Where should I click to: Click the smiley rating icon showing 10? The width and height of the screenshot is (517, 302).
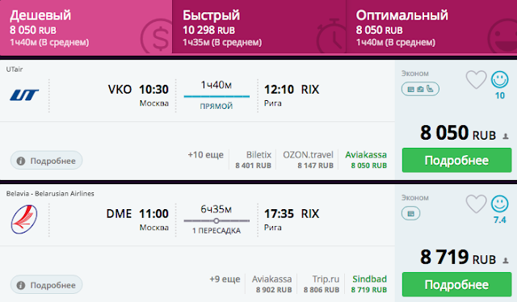coord(500,79)
